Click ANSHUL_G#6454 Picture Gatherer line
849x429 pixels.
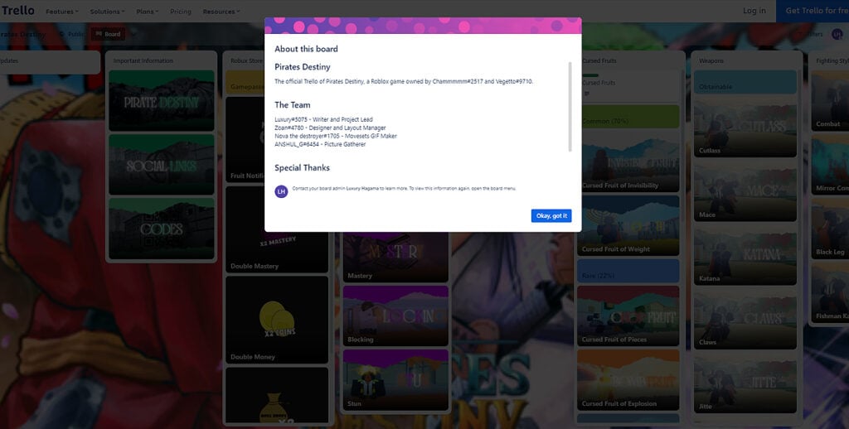[320, 144]
